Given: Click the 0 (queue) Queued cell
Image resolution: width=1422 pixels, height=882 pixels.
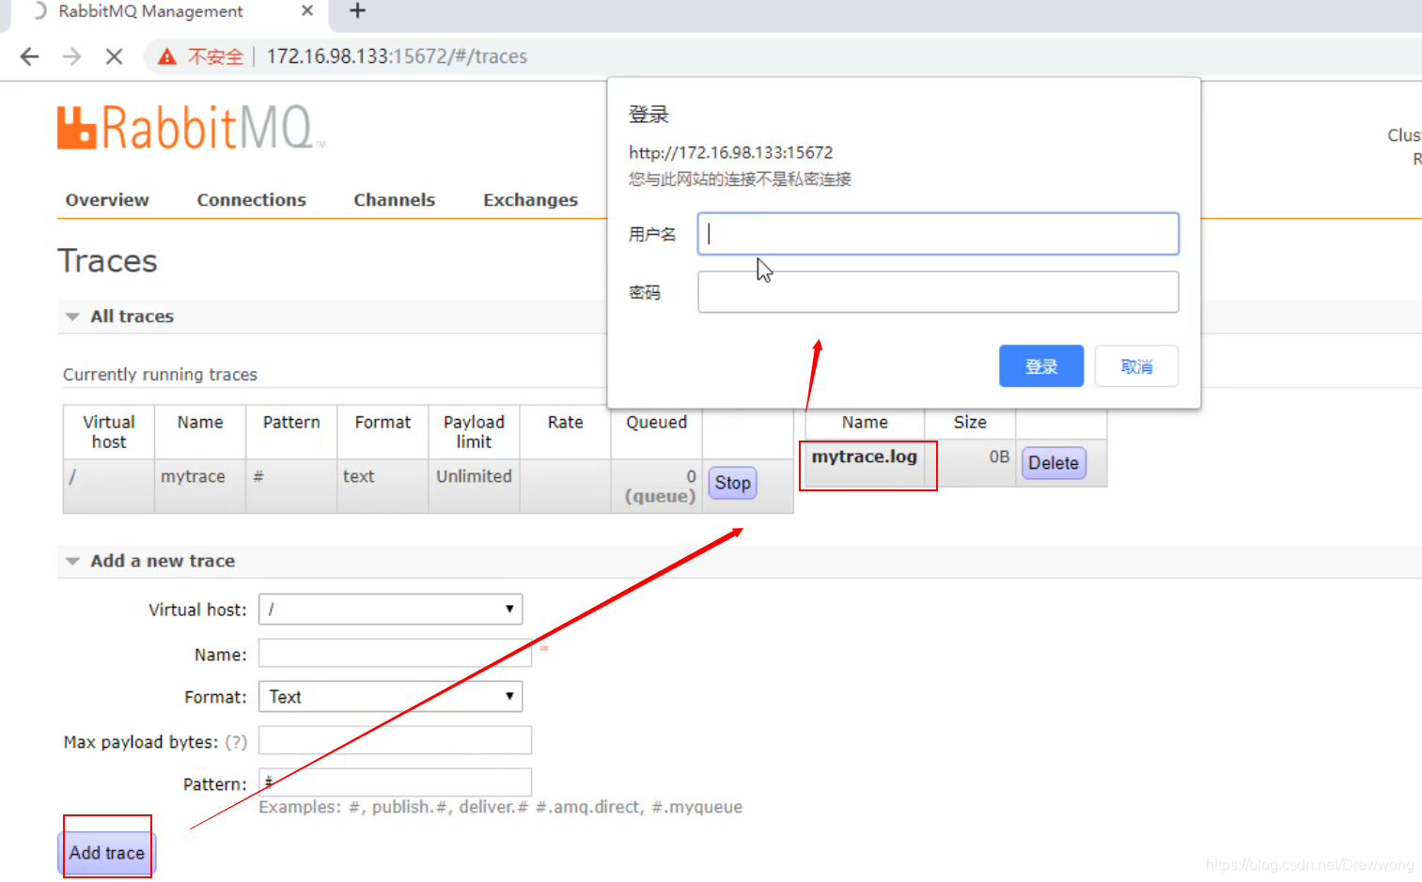Looking at the screenshot, I should [x=659, y=487].
